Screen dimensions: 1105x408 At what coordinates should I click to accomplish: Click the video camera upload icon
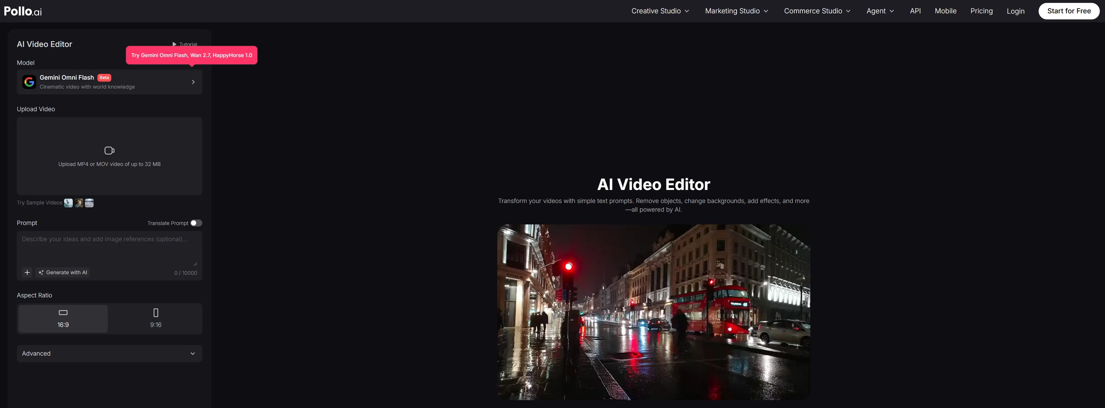109,150
